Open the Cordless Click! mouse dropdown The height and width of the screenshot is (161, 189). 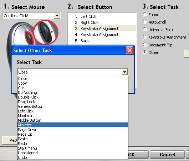57,16
